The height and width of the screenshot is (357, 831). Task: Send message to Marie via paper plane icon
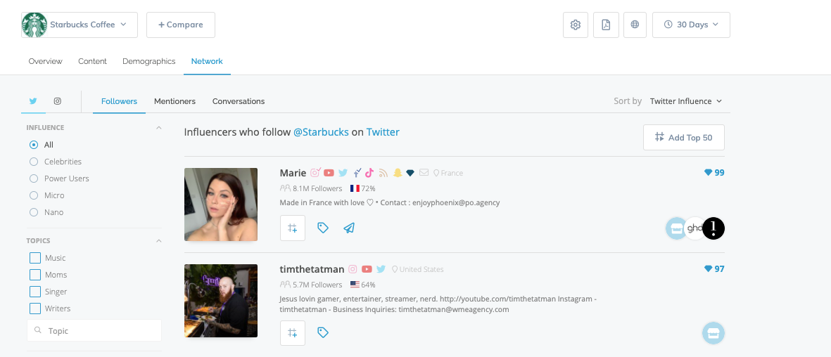point(349,228)
